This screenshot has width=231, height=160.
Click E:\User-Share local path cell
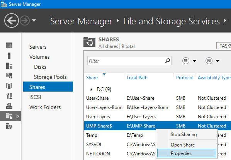[141, 98]
